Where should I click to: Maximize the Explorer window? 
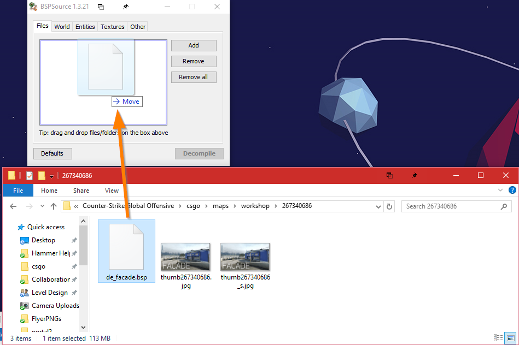click(x=481, y=175)
